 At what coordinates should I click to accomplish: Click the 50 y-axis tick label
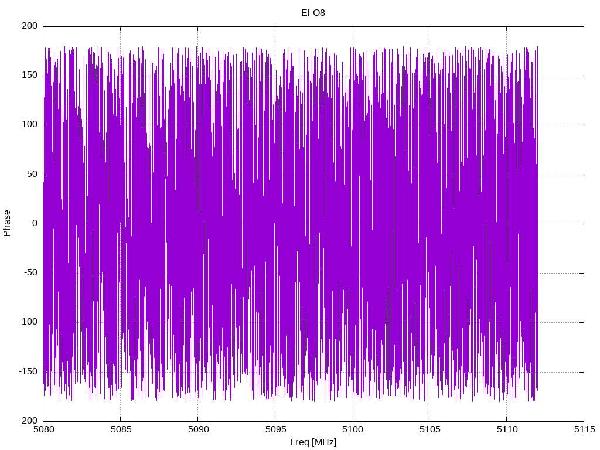click(33, 173)
